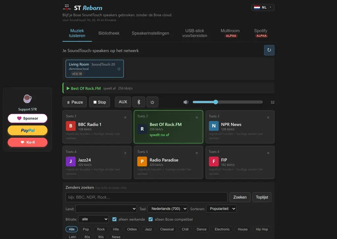Screen dimensions: 337x239
Task: Open the Multiroom alpha tab
Action: [x=230, y=33]
